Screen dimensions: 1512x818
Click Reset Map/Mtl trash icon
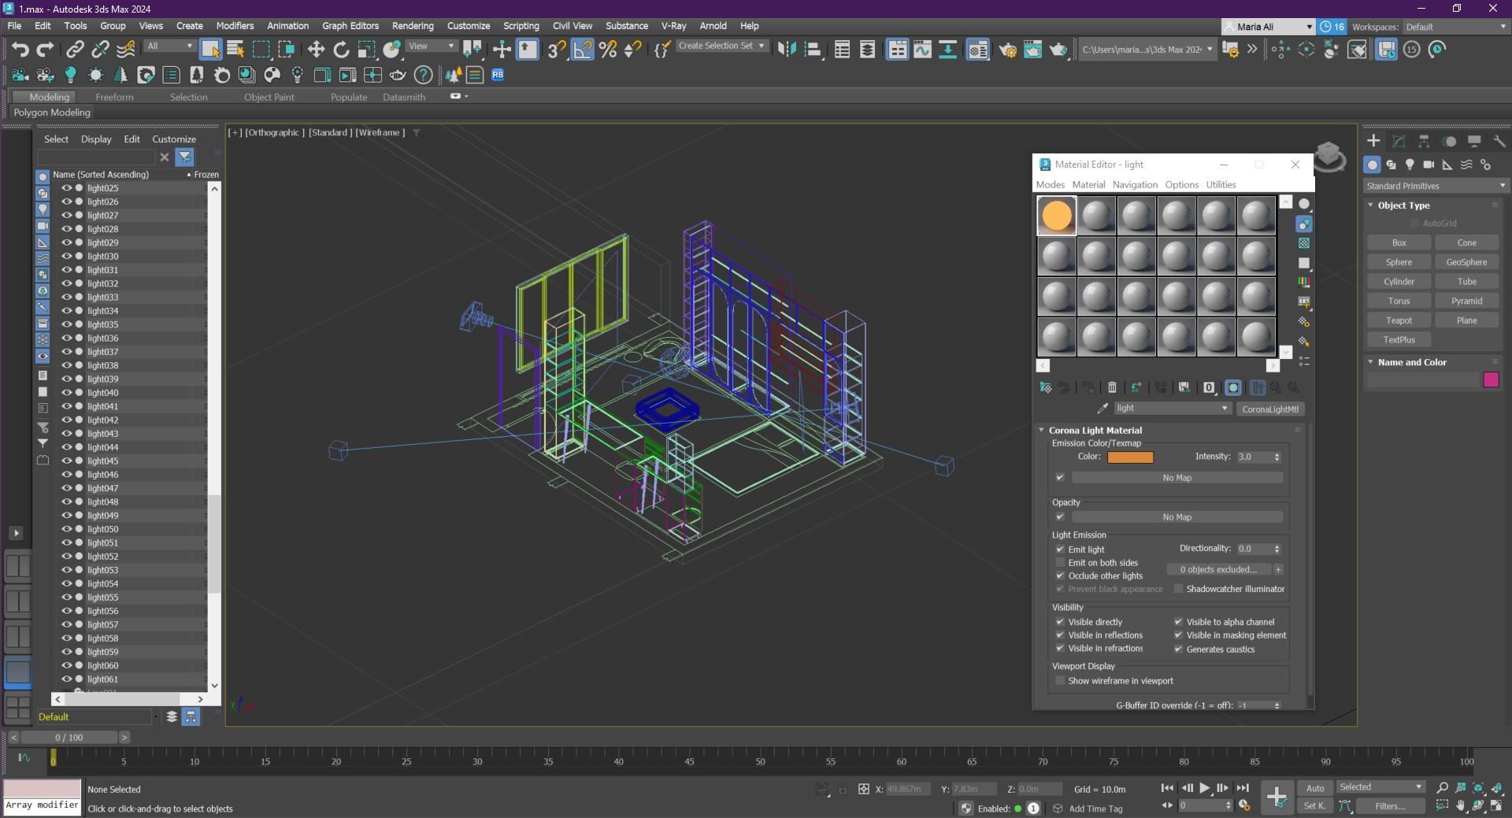1112,387
